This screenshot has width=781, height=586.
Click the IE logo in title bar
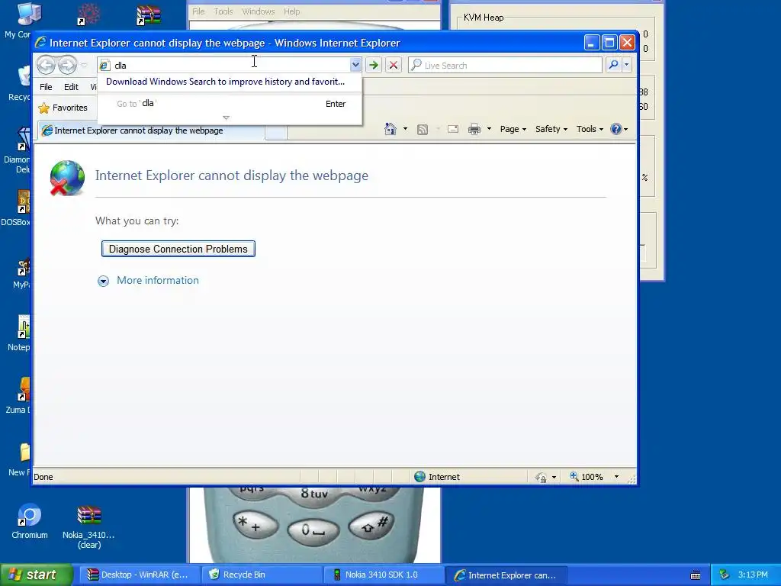point(41,43)
